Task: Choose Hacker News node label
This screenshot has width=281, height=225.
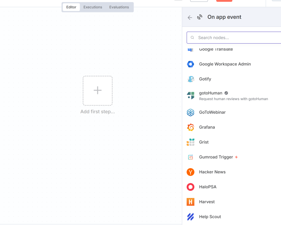Action: 212,172
